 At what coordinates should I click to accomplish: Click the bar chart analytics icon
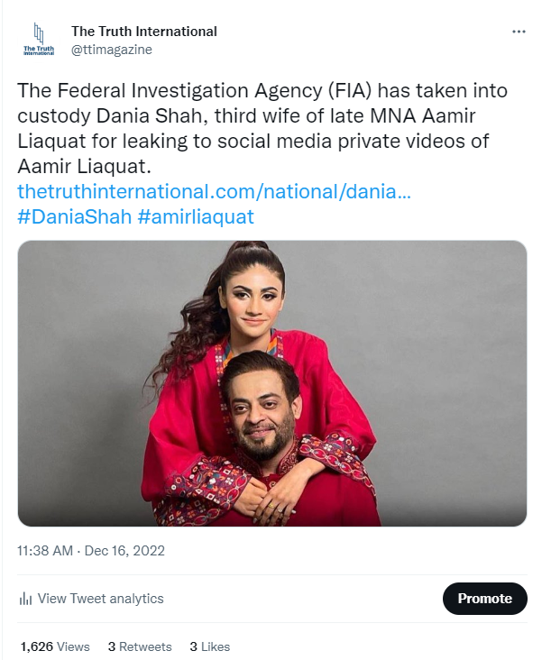[26, 599]
